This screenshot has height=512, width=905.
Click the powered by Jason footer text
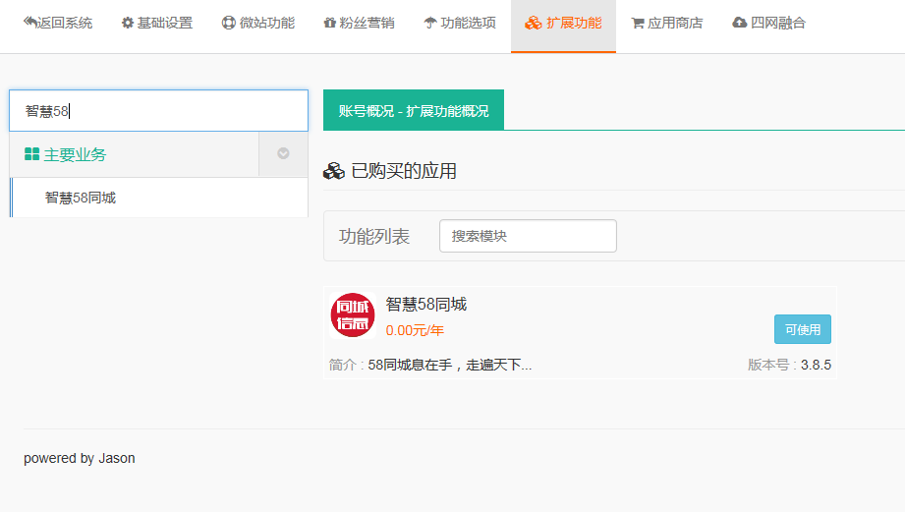(79, 458)
